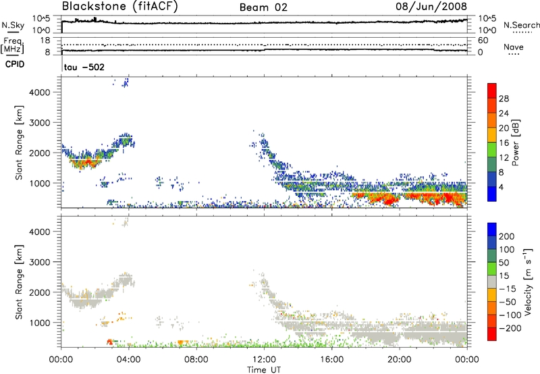Click the noise trace in the N.Sky panel
The image size is (540, 374).
point(264,23)
